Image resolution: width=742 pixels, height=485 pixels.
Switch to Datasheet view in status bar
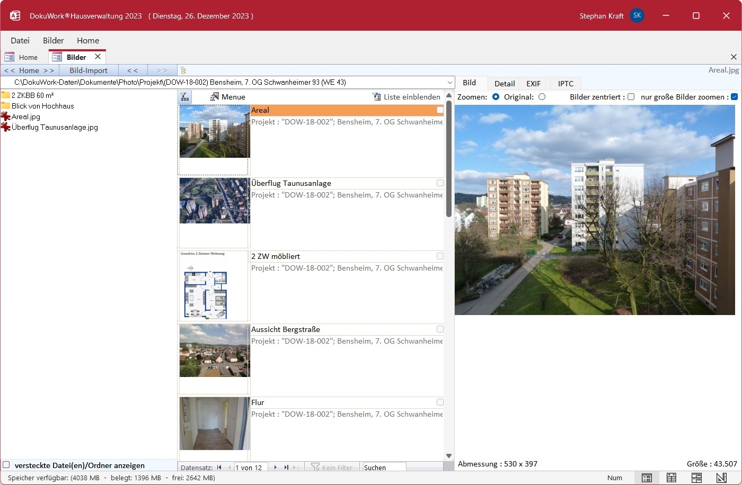(x=672, y=478)
